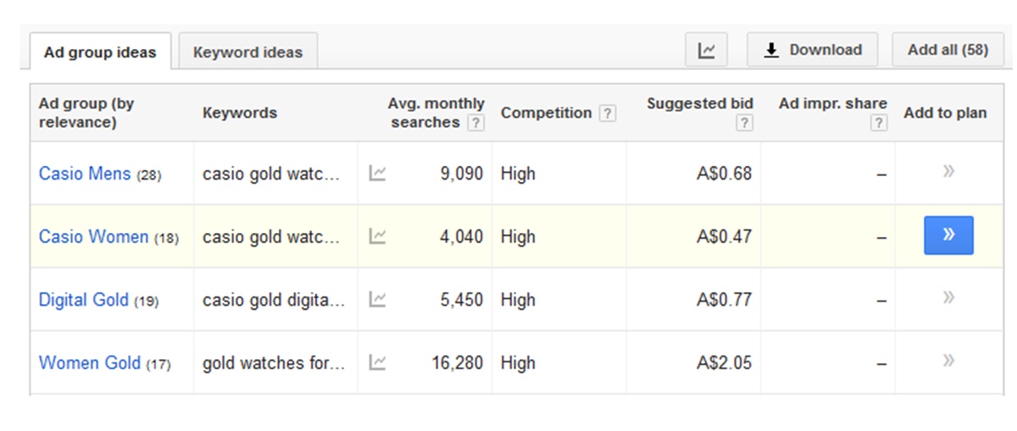Open the Women Gold ad group
This screenshot has height=431, width=1017.
point(90,363)
